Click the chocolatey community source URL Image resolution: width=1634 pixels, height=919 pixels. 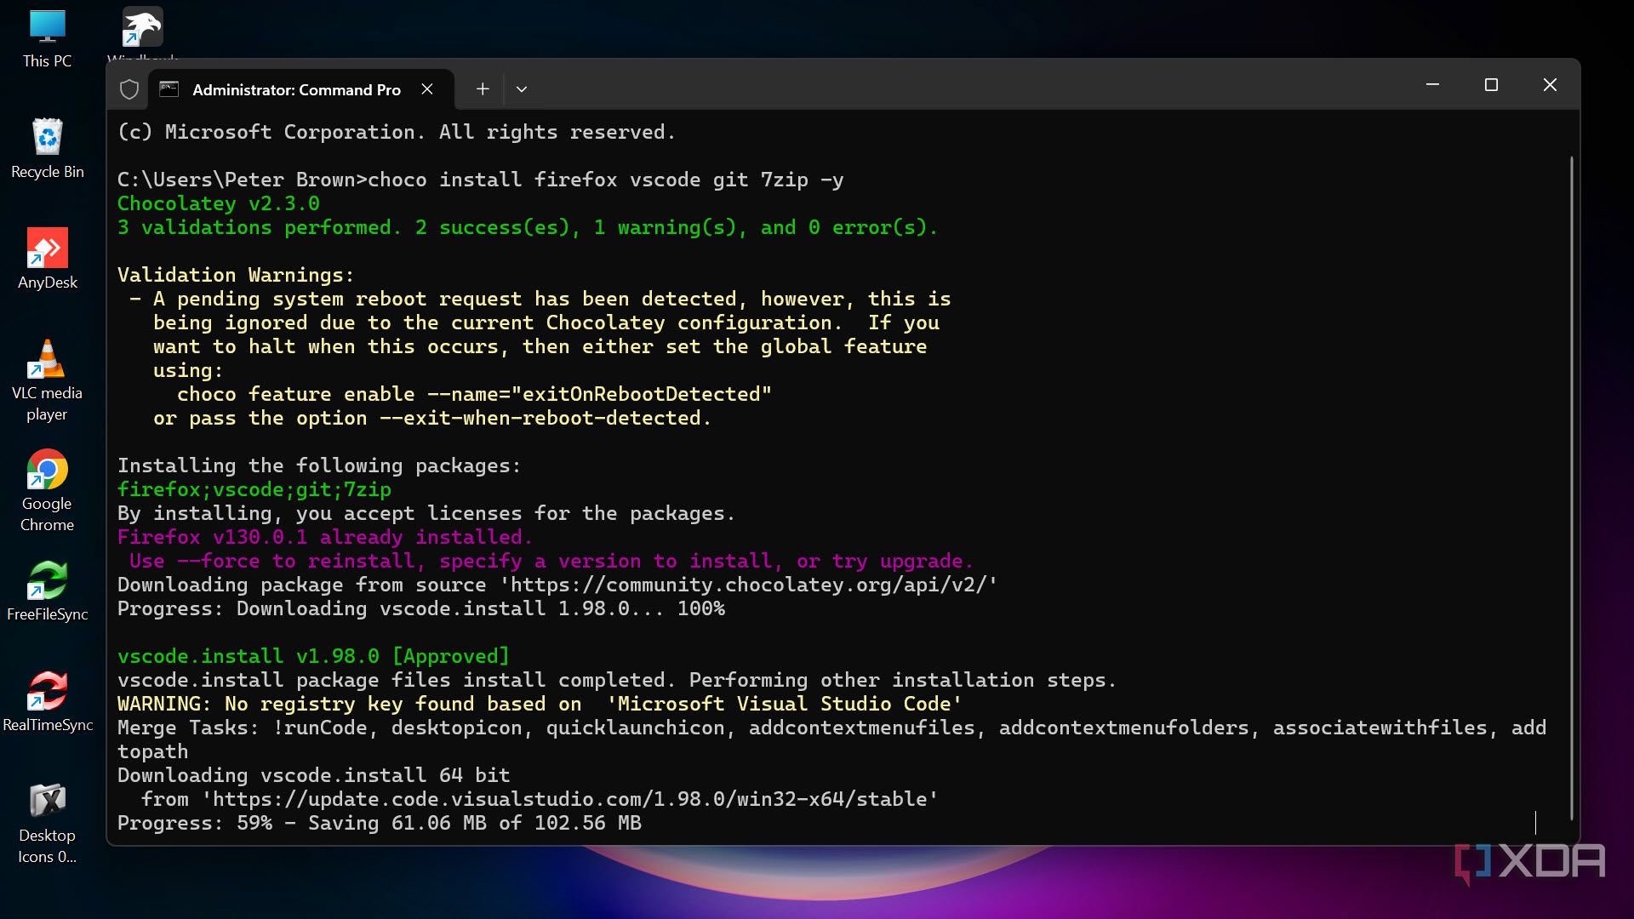[748, 585]
